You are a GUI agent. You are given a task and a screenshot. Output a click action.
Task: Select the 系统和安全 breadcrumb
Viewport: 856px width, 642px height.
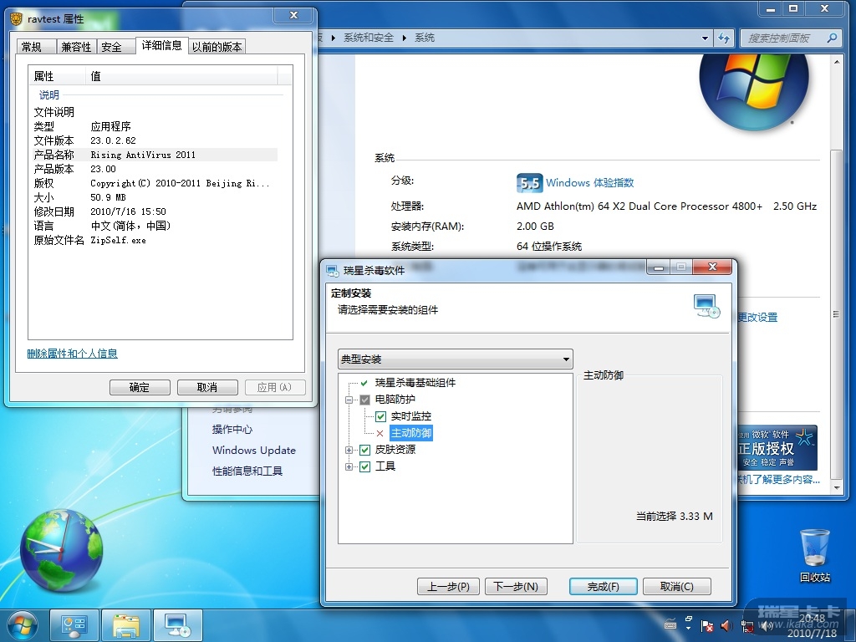click(369, 38)
